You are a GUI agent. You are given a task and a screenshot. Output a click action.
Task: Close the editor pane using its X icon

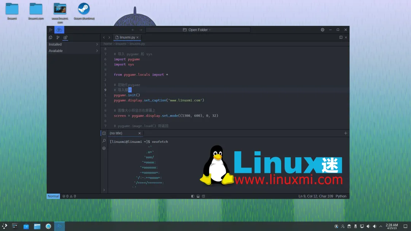346,37
